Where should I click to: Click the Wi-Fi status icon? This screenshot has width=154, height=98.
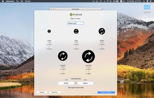pos(108,1)
